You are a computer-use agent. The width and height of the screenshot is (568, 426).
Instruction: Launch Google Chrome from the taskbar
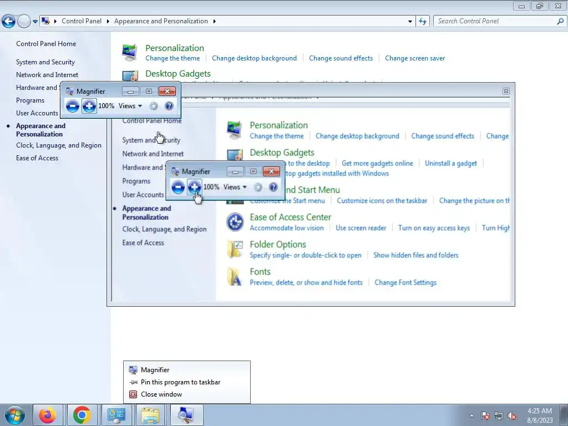[x=82, y=415]
